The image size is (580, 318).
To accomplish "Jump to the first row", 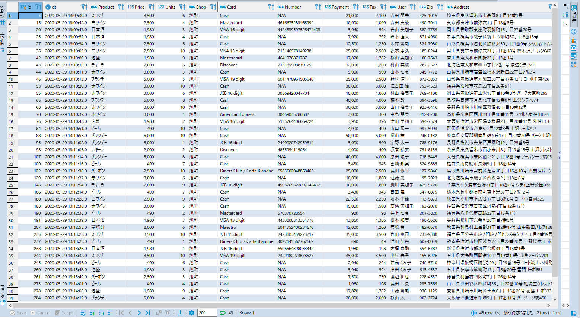I will (x=122, y=313).
